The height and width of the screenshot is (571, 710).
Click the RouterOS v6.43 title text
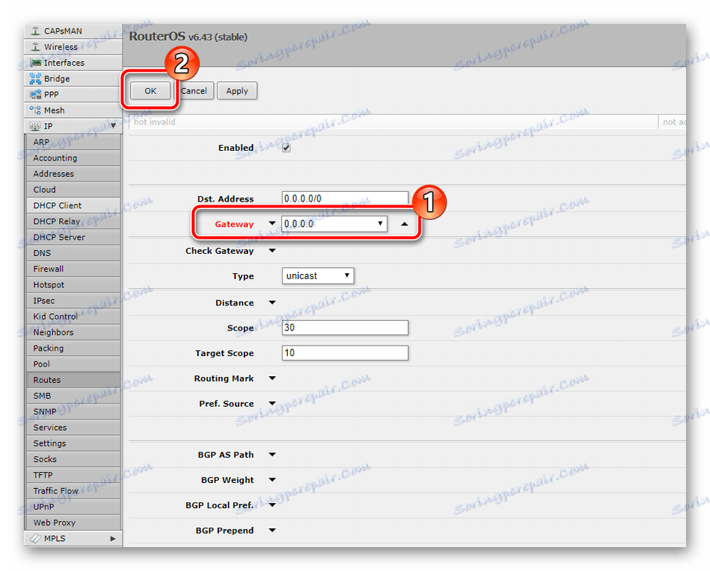(188, 37)
